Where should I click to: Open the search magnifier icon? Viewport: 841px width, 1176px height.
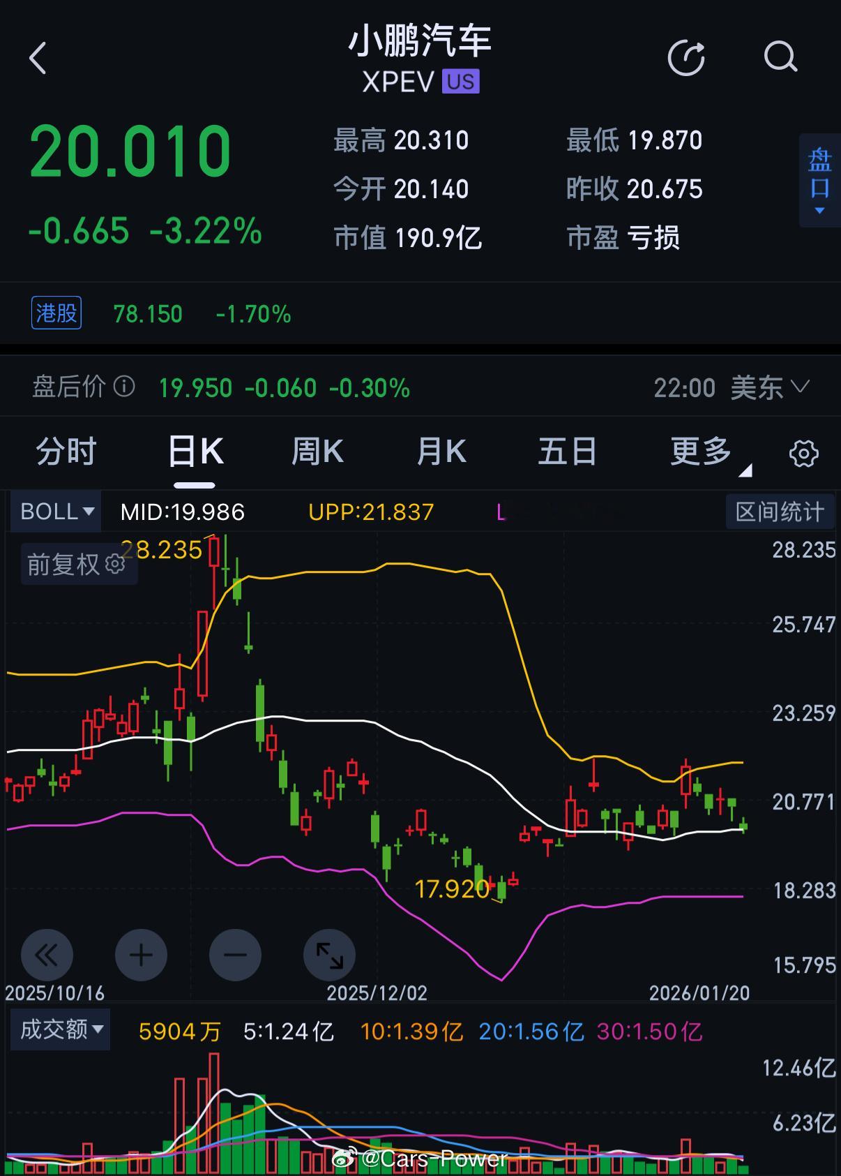point(780,57)
